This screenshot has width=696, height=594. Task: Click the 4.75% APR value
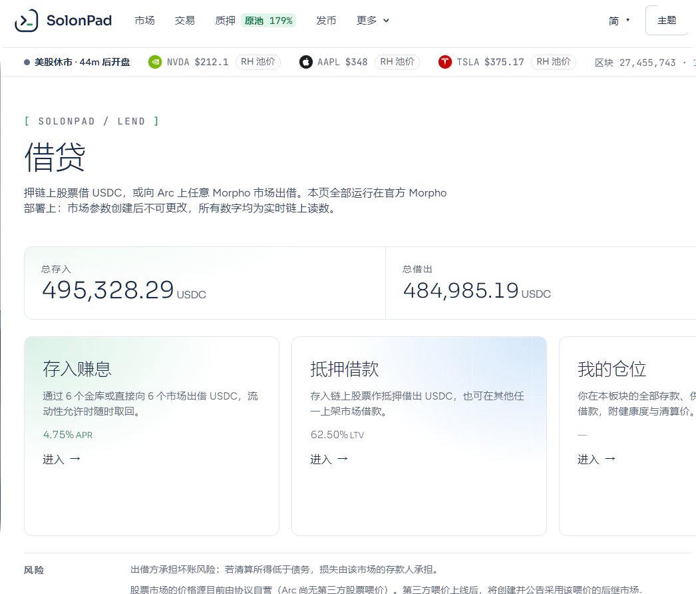pyautogui.click(x=68, y=434)
